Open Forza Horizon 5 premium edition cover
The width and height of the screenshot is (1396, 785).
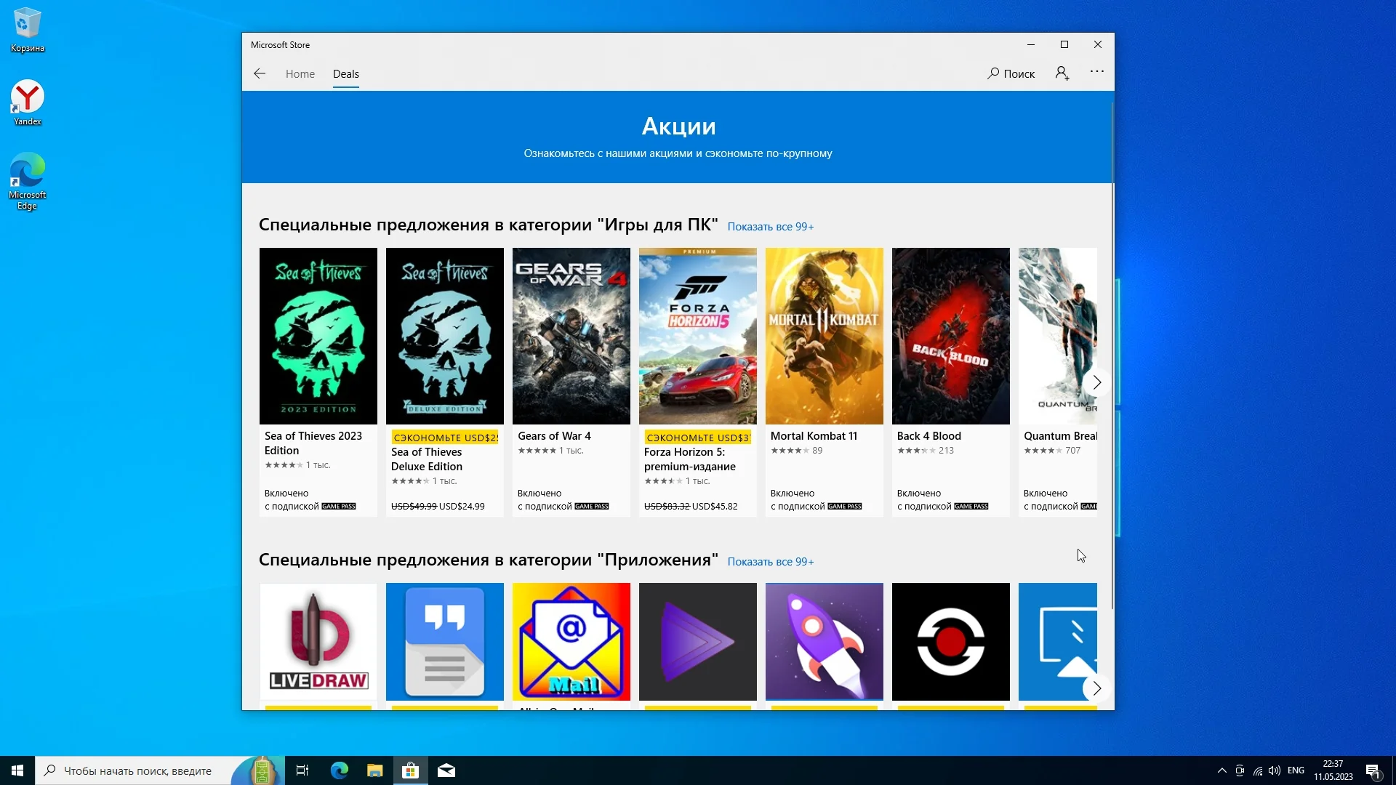tap(697, 336)
